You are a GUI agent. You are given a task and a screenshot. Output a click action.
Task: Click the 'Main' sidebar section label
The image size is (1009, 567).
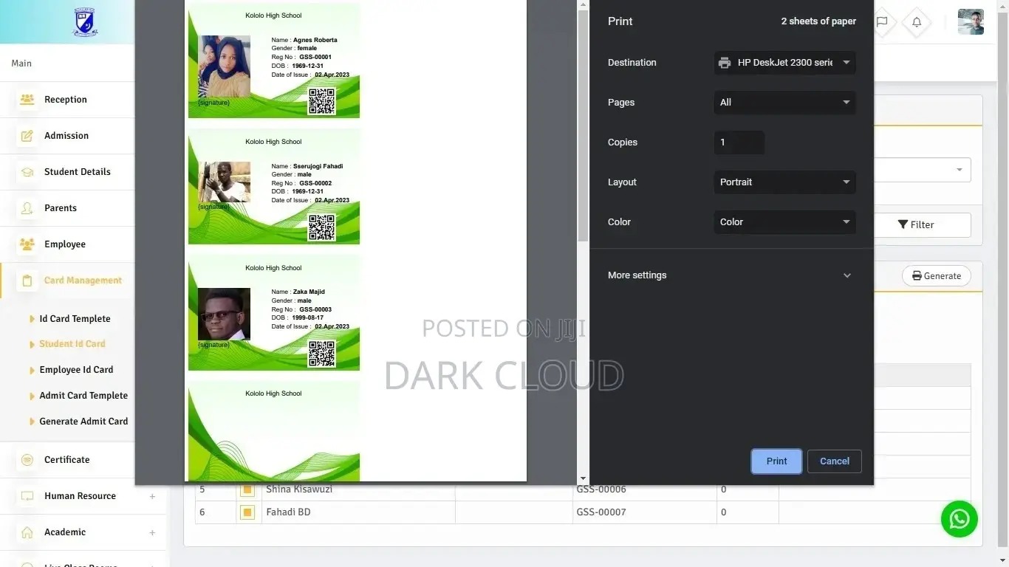[21, 63]
